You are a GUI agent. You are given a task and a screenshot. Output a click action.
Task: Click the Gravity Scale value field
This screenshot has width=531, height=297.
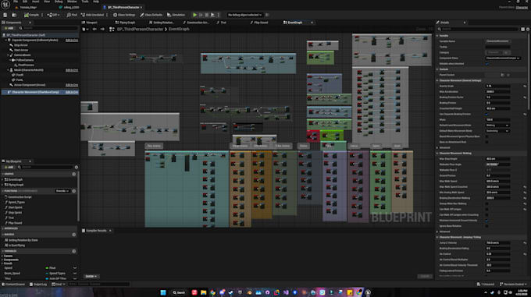pyautogui.click(x=497, y=87)
